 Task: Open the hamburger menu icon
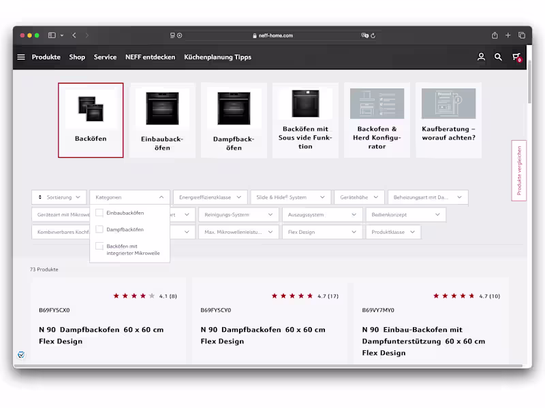(21, 57)
